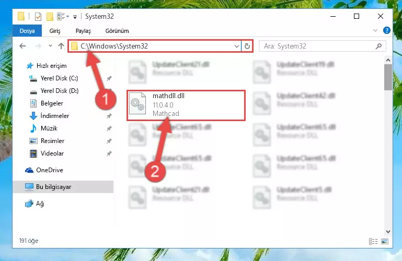The height and width of the screenshot is (261, 402).
Task: Select Hızlı erişim in navigation pane
Action: tap(51, 66)
